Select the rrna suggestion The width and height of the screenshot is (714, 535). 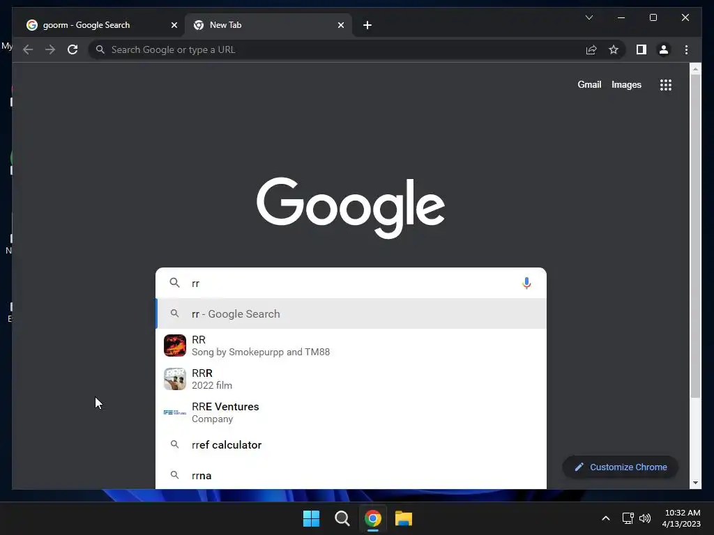pos(351,475)
